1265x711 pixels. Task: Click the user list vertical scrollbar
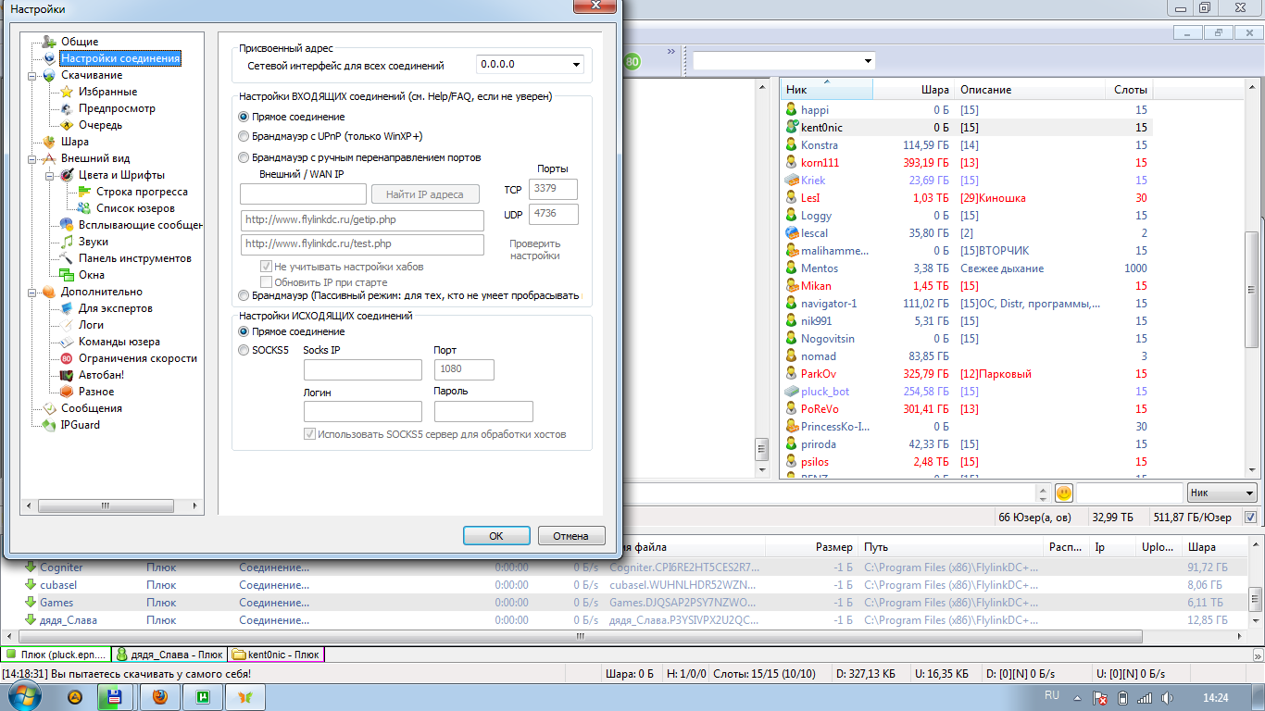coord(1251,291)
